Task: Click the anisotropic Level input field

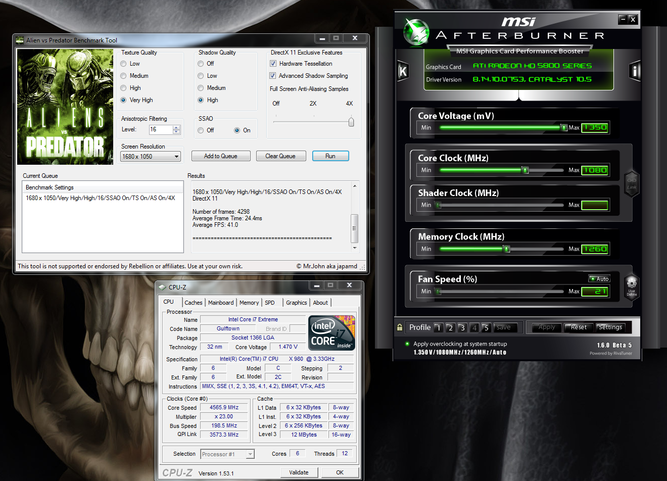Action: pos(161,129)
